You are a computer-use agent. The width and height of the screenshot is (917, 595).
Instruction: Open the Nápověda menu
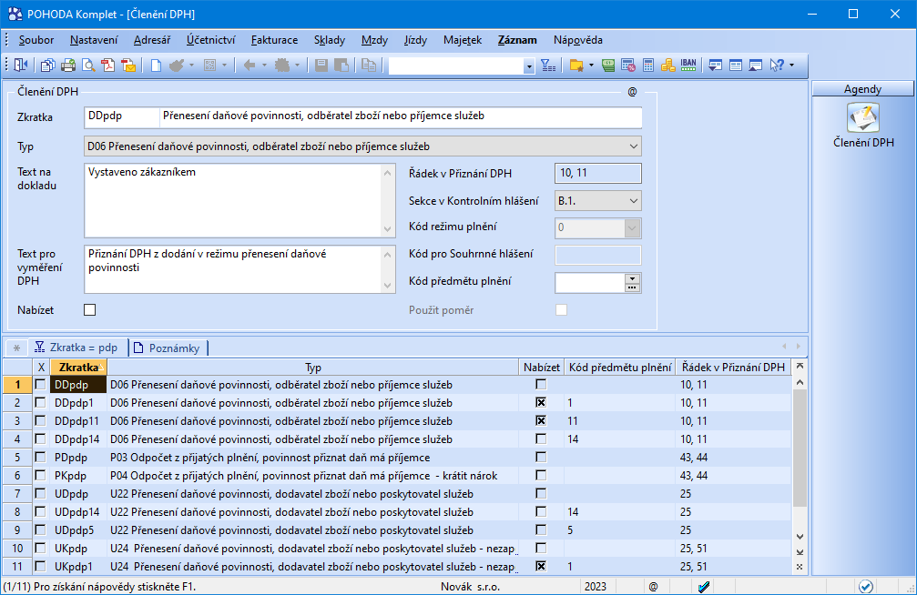[578, 40]
